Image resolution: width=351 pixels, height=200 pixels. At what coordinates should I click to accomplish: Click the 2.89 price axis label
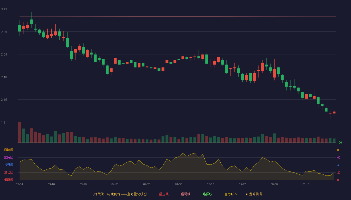(x=4, y=32)
